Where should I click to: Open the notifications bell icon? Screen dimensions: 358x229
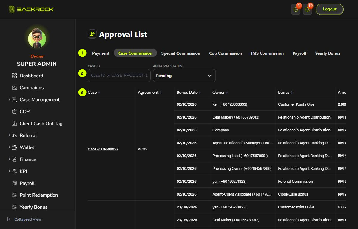[x=307, y=10]
